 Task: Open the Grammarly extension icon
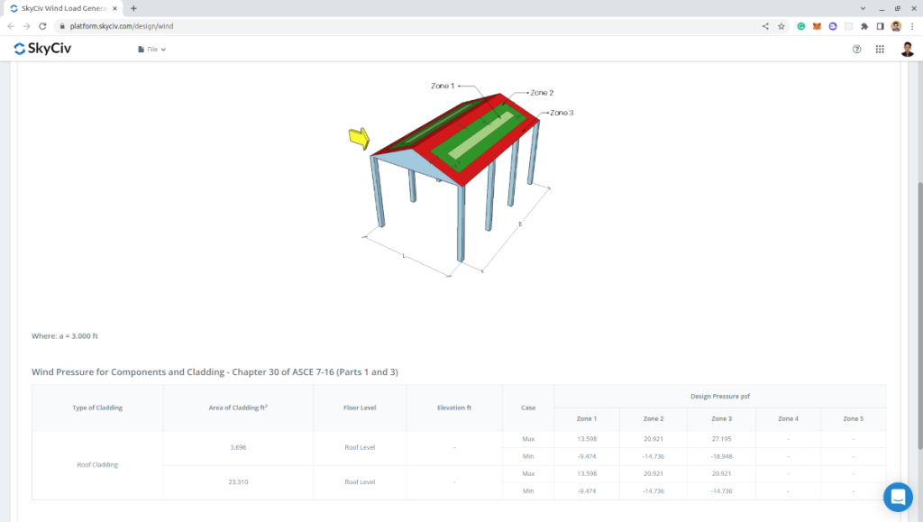tap(800, 26)
